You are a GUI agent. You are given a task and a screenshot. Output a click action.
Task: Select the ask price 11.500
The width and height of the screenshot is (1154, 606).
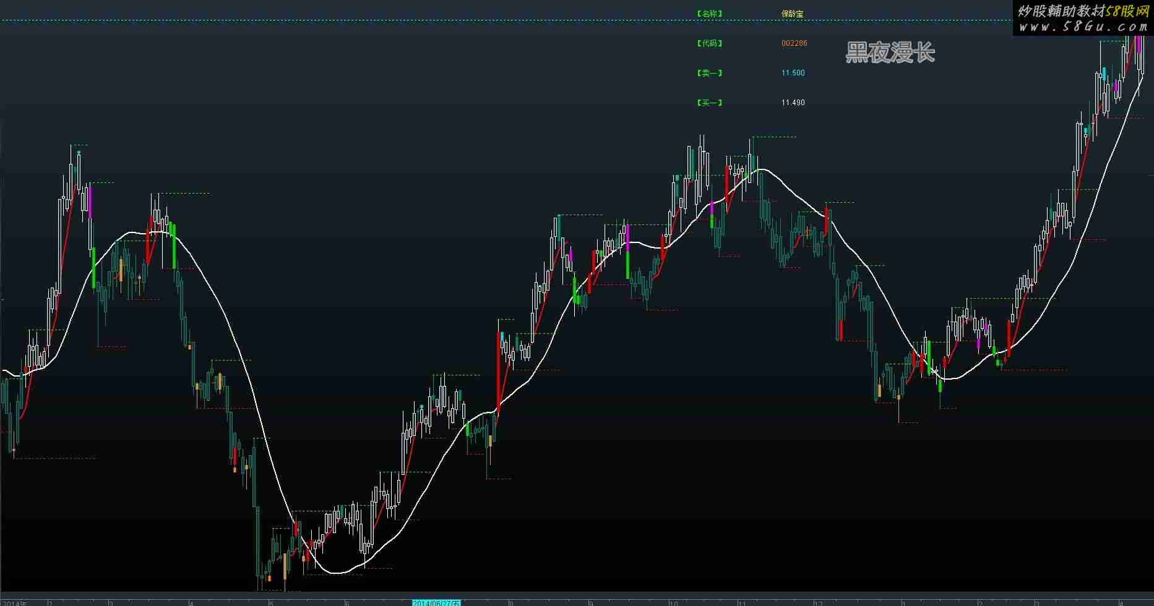click(793, 73)
